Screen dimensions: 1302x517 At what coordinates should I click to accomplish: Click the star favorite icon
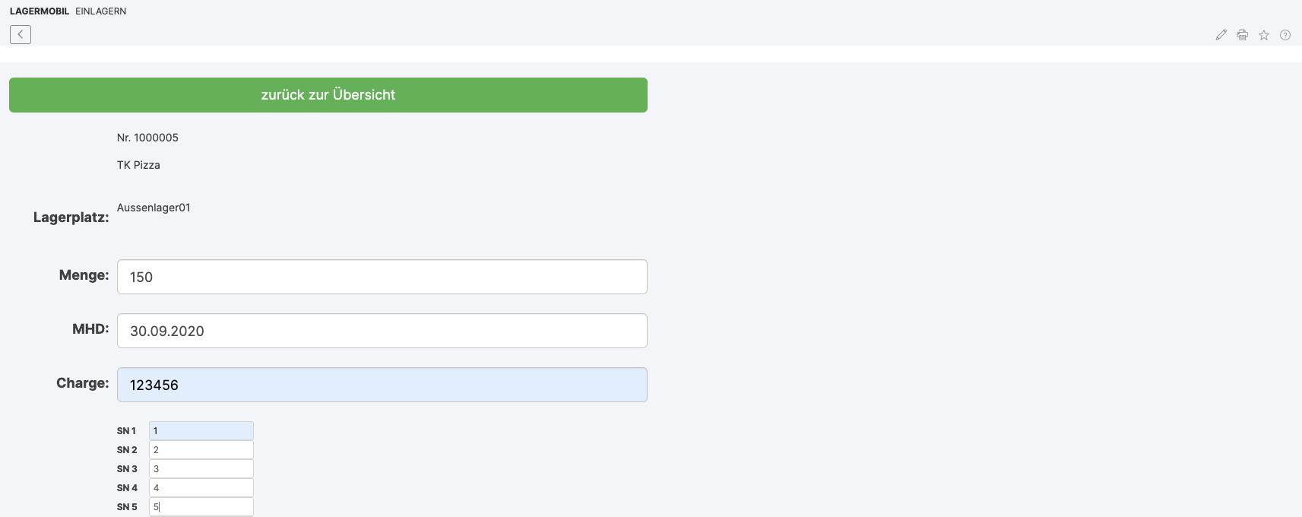click(1263, 35)
